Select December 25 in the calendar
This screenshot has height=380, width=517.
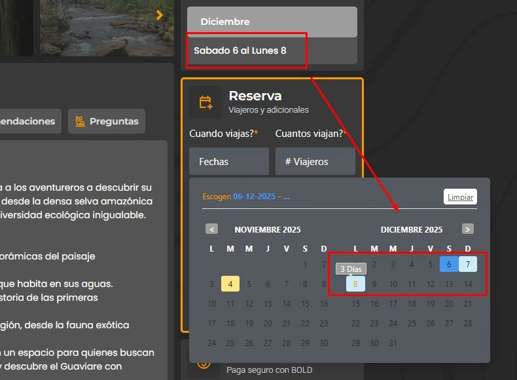pyautogui.click(x=412, y=324)
